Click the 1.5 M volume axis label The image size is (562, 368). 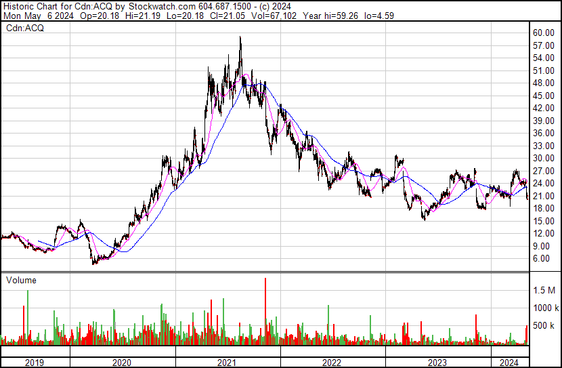coord(544,290)
